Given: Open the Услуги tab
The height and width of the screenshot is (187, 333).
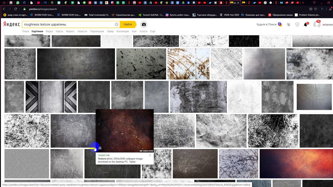Looking at the screenshot, I should (143, 31).
